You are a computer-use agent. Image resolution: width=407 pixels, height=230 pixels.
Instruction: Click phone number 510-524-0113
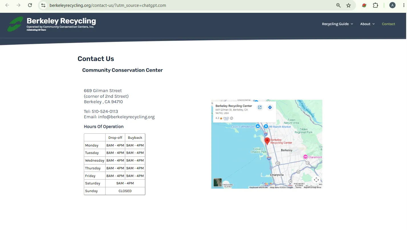click(x=105, y=111)
